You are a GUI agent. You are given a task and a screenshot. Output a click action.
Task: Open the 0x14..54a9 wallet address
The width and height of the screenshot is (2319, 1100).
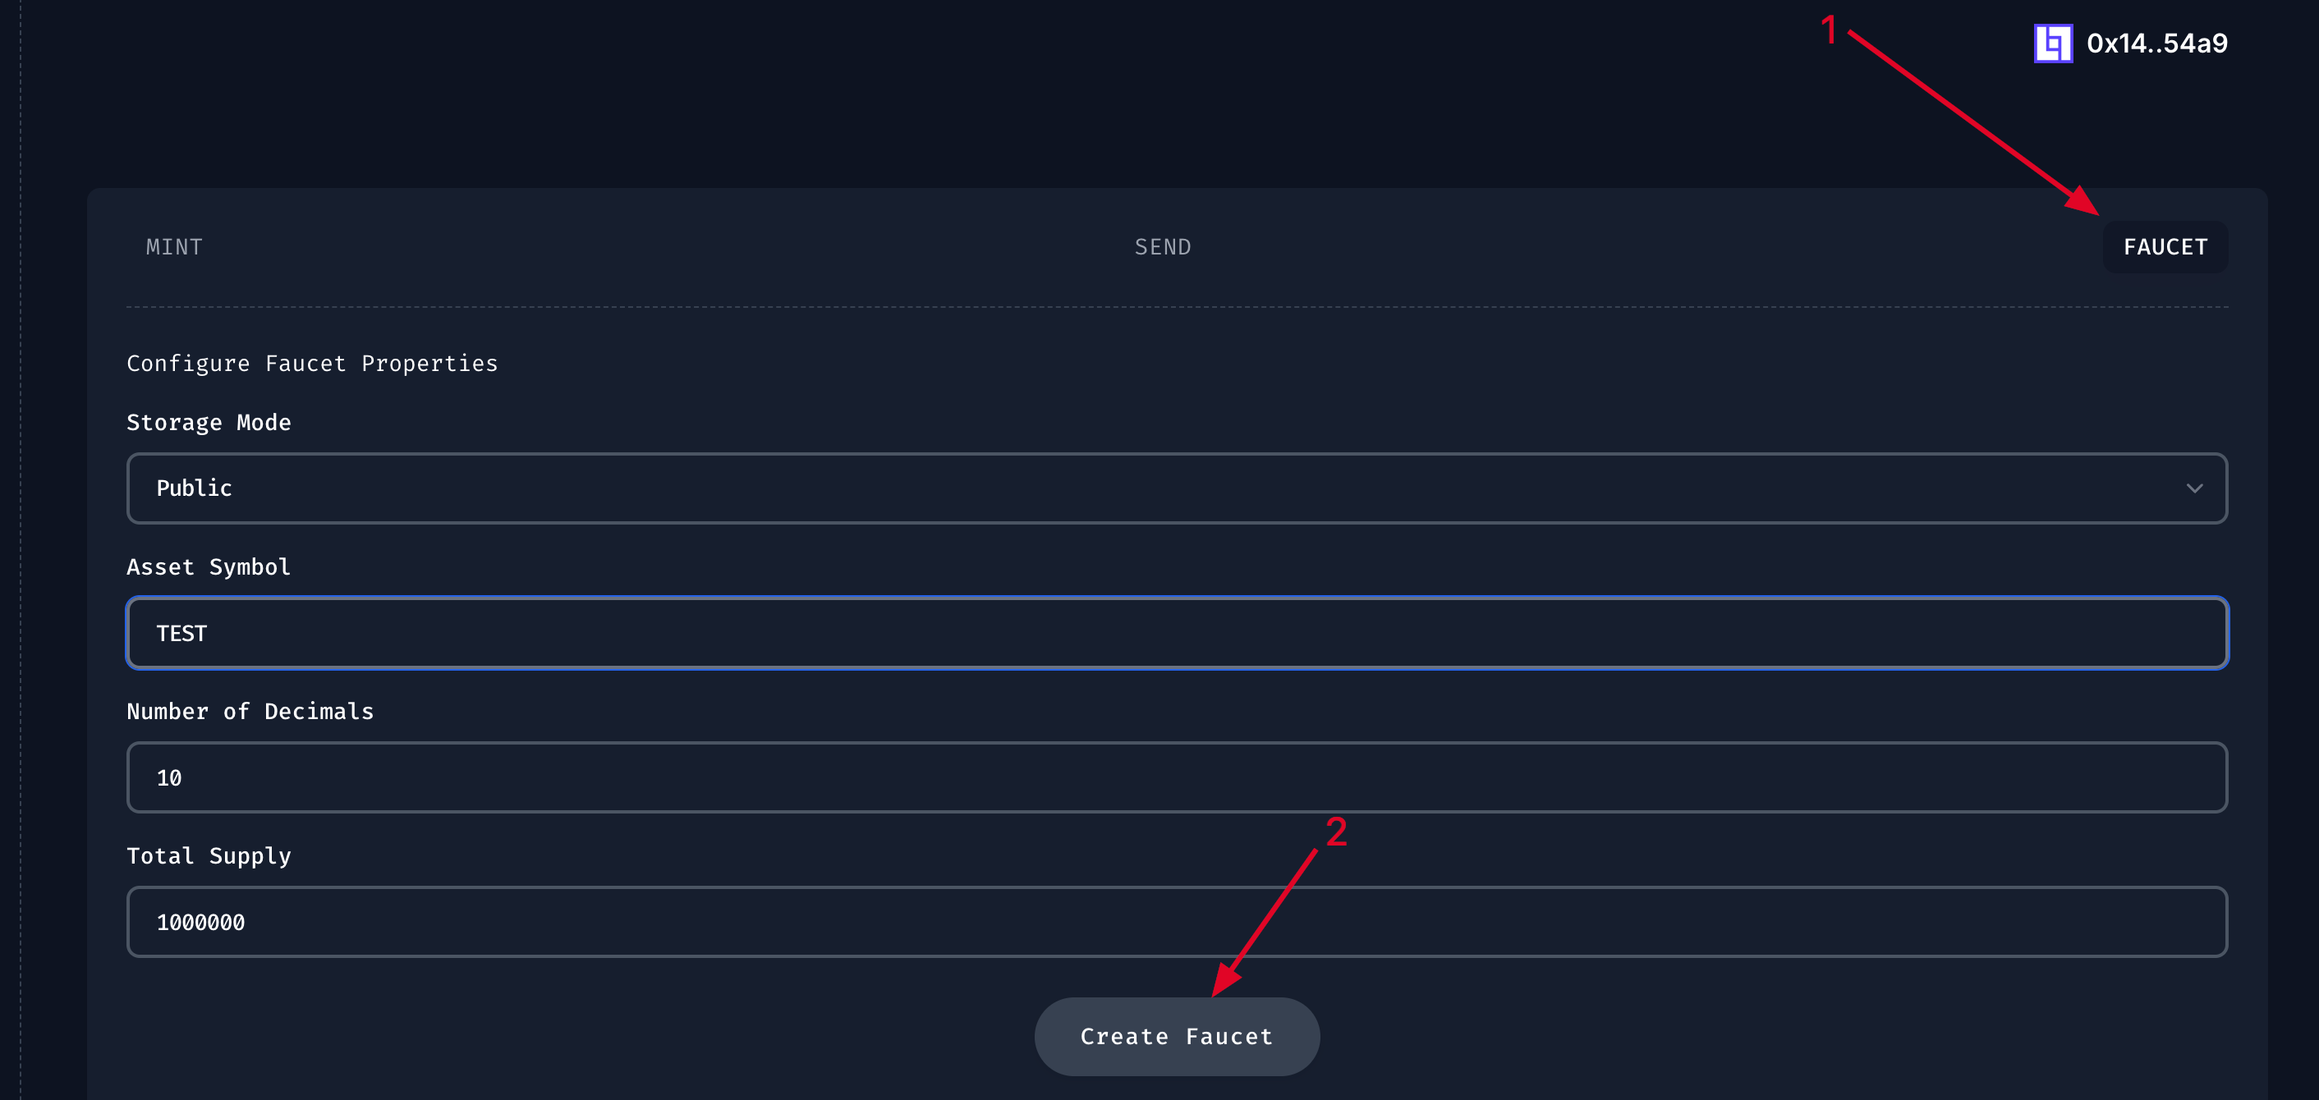pyautogui.click(x=2156, y=44)
